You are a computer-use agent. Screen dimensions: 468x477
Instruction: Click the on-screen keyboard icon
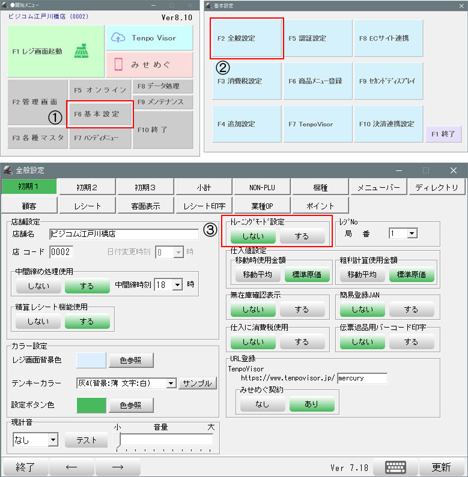(x=395, y=467)
